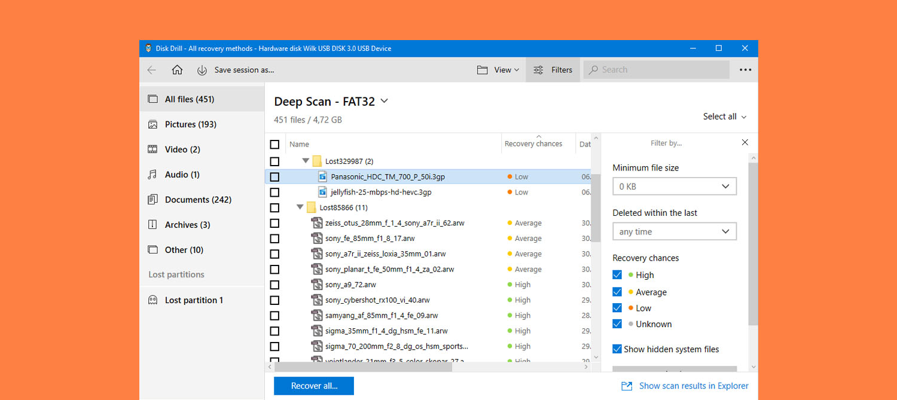Uncheck the Average recovery chances filter
The width and height of the screenshot is (897, 400).
tap(617, 292)
